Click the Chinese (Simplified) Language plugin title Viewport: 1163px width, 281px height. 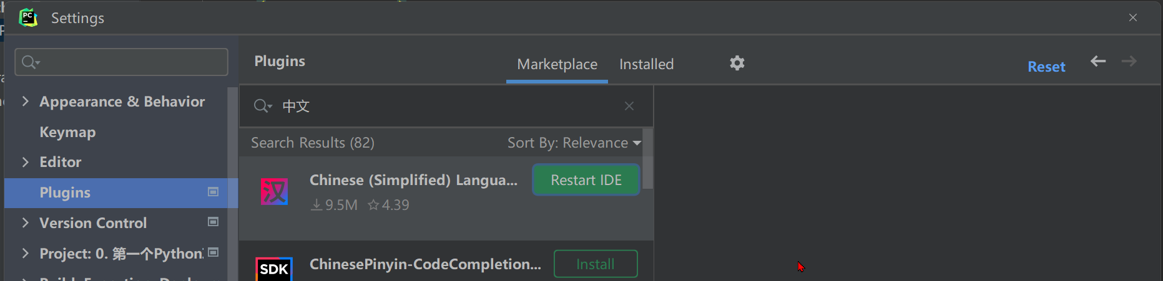(x=413, y=180)
